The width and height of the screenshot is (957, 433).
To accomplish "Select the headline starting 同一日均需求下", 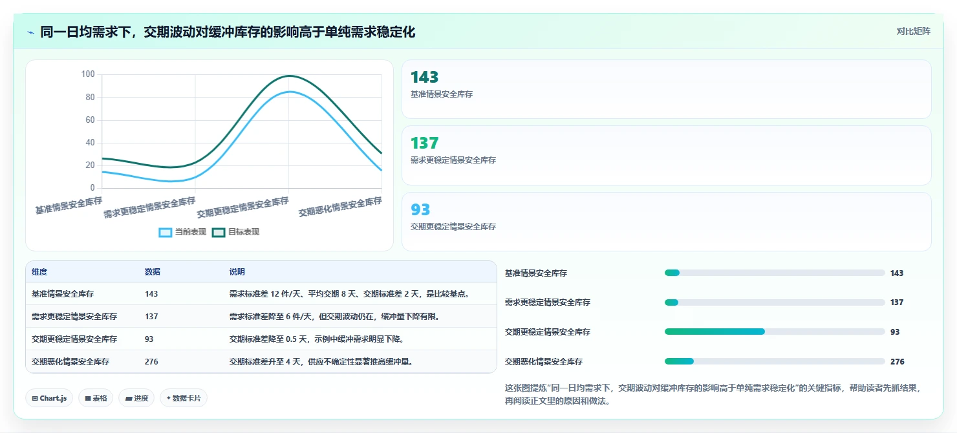I will (x=228, y=32).
